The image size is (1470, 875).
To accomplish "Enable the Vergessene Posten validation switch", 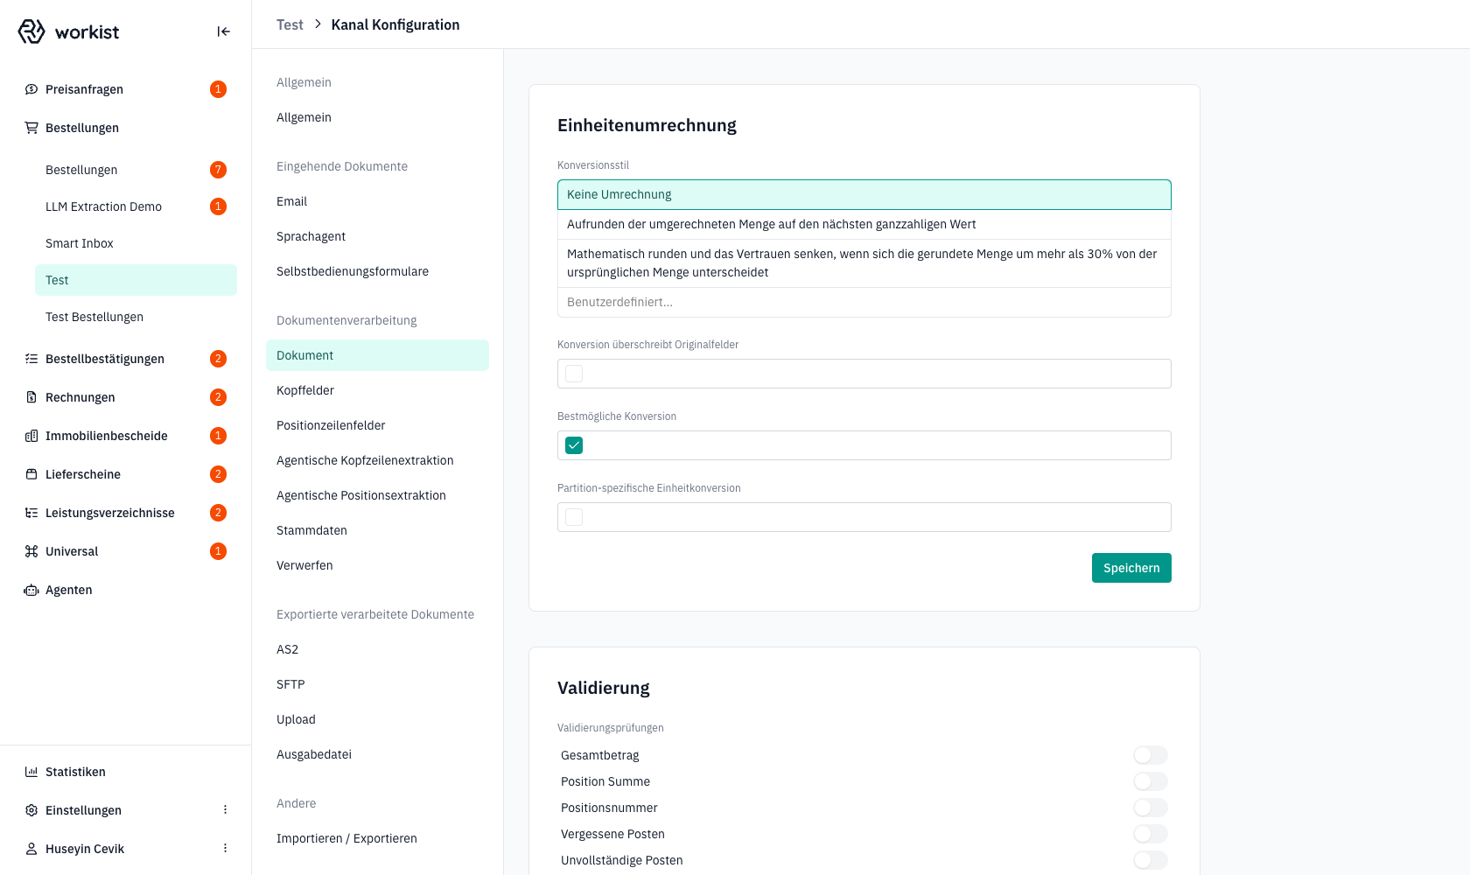I will point(1150,834).
